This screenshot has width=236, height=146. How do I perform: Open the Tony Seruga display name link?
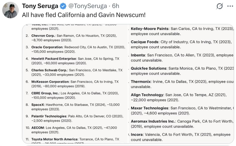click(x=40, y=6)
